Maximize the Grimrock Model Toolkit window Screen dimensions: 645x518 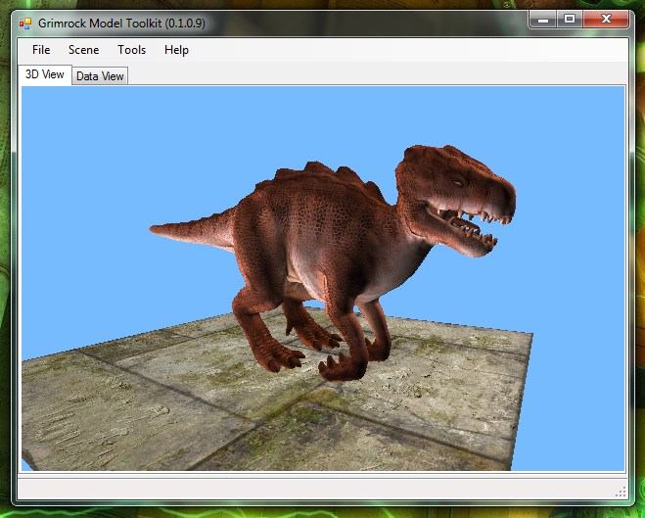point(570,18)
